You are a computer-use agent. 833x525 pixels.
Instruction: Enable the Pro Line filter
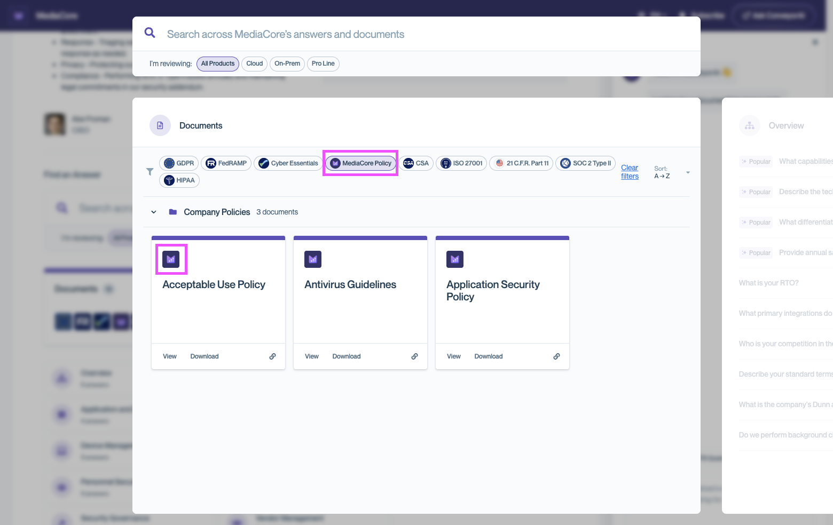(323, 63)
